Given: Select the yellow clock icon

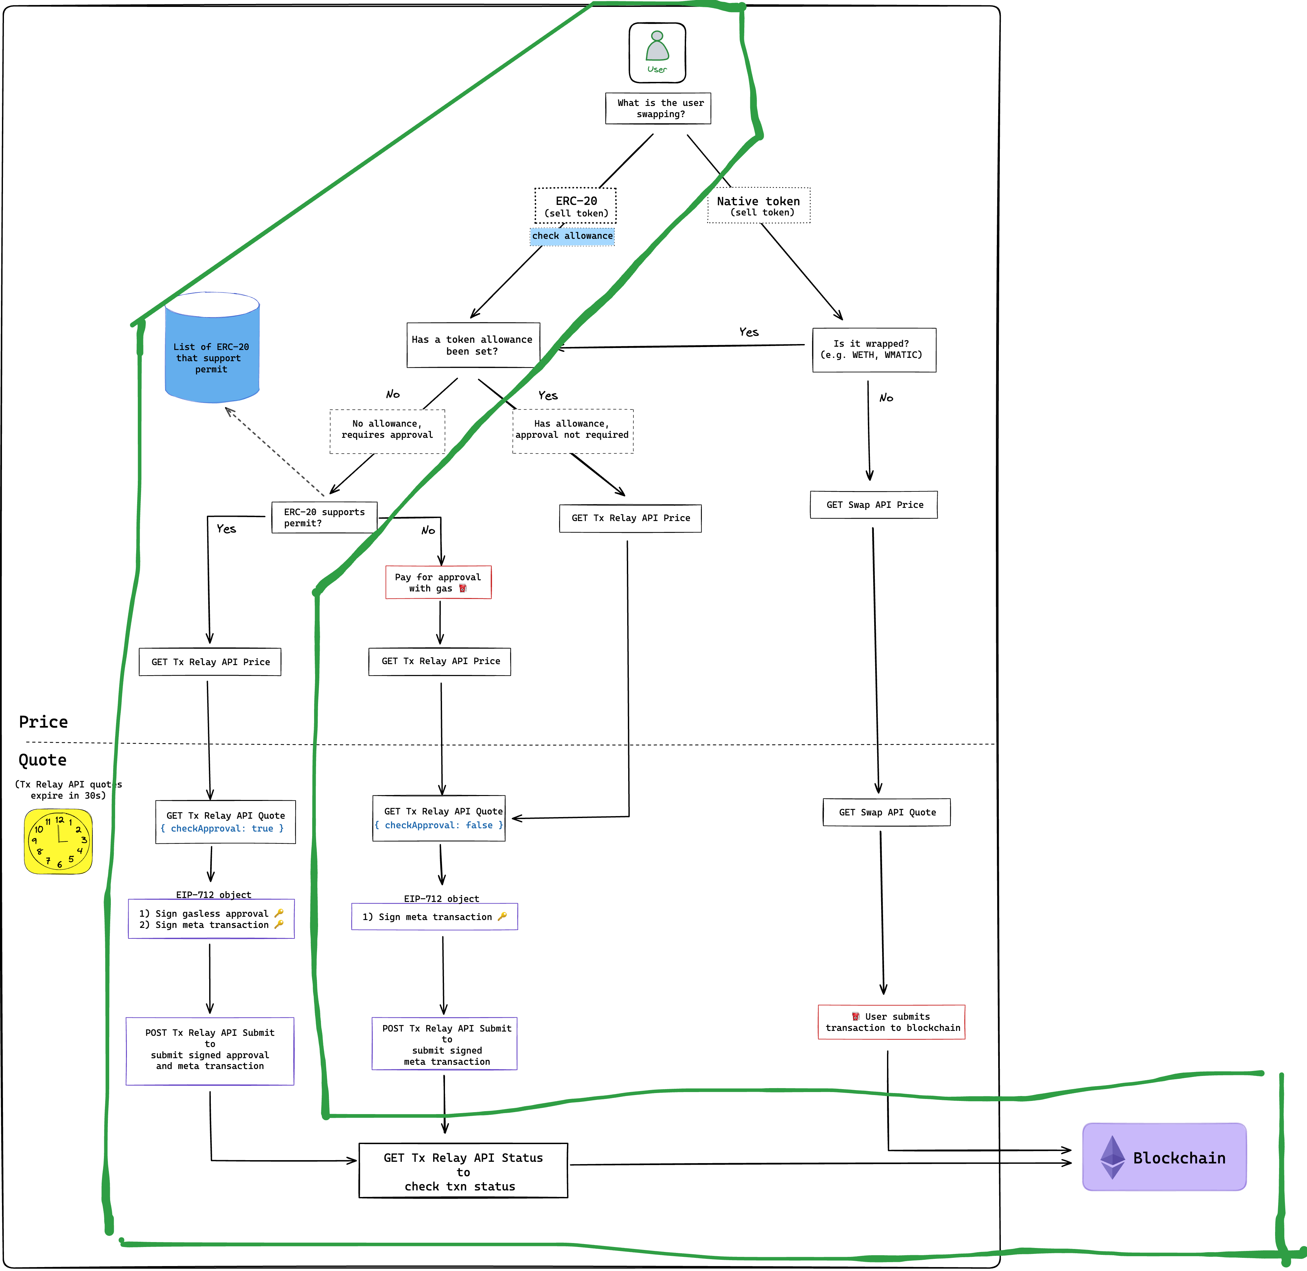Looking at the screenshot, I should coord(58,842).
